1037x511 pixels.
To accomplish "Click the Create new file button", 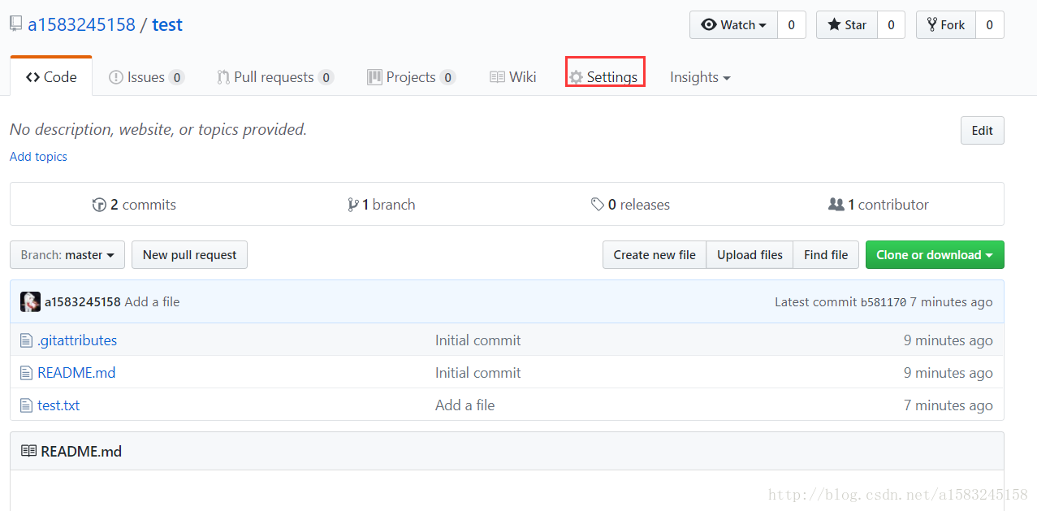I will pyautogui.click(x=655, y=255).
